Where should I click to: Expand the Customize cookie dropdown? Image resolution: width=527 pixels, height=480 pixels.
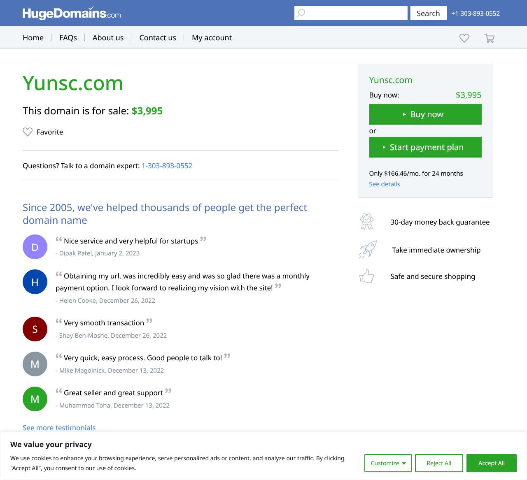388,463
